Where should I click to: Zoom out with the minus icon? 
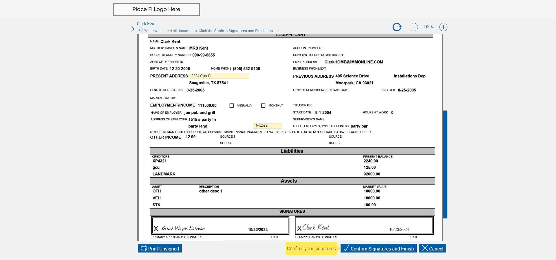(414, 27)
